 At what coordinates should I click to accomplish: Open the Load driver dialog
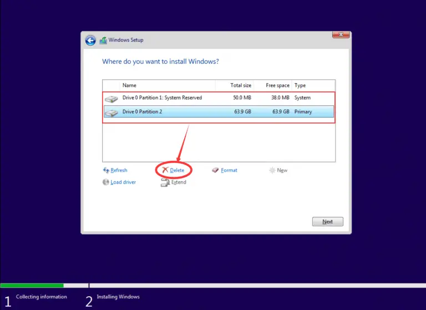(x=123, y=182)
